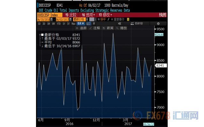Click the 9324.60 cursor value label

tap(159, 35)
